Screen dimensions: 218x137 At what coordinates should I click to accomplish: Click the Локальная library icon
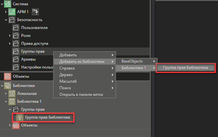tap(12, 93)
